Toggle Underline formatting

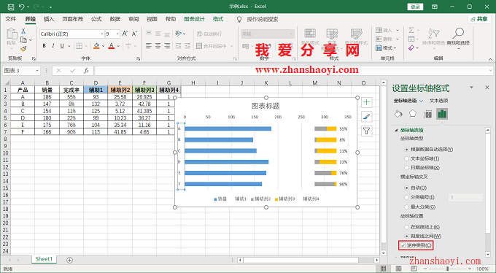point(62,46)
